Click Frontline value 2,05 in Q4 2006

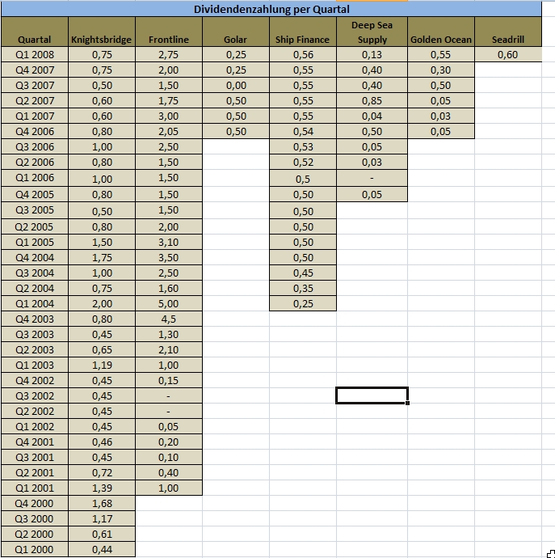click(x=169, y=131)
